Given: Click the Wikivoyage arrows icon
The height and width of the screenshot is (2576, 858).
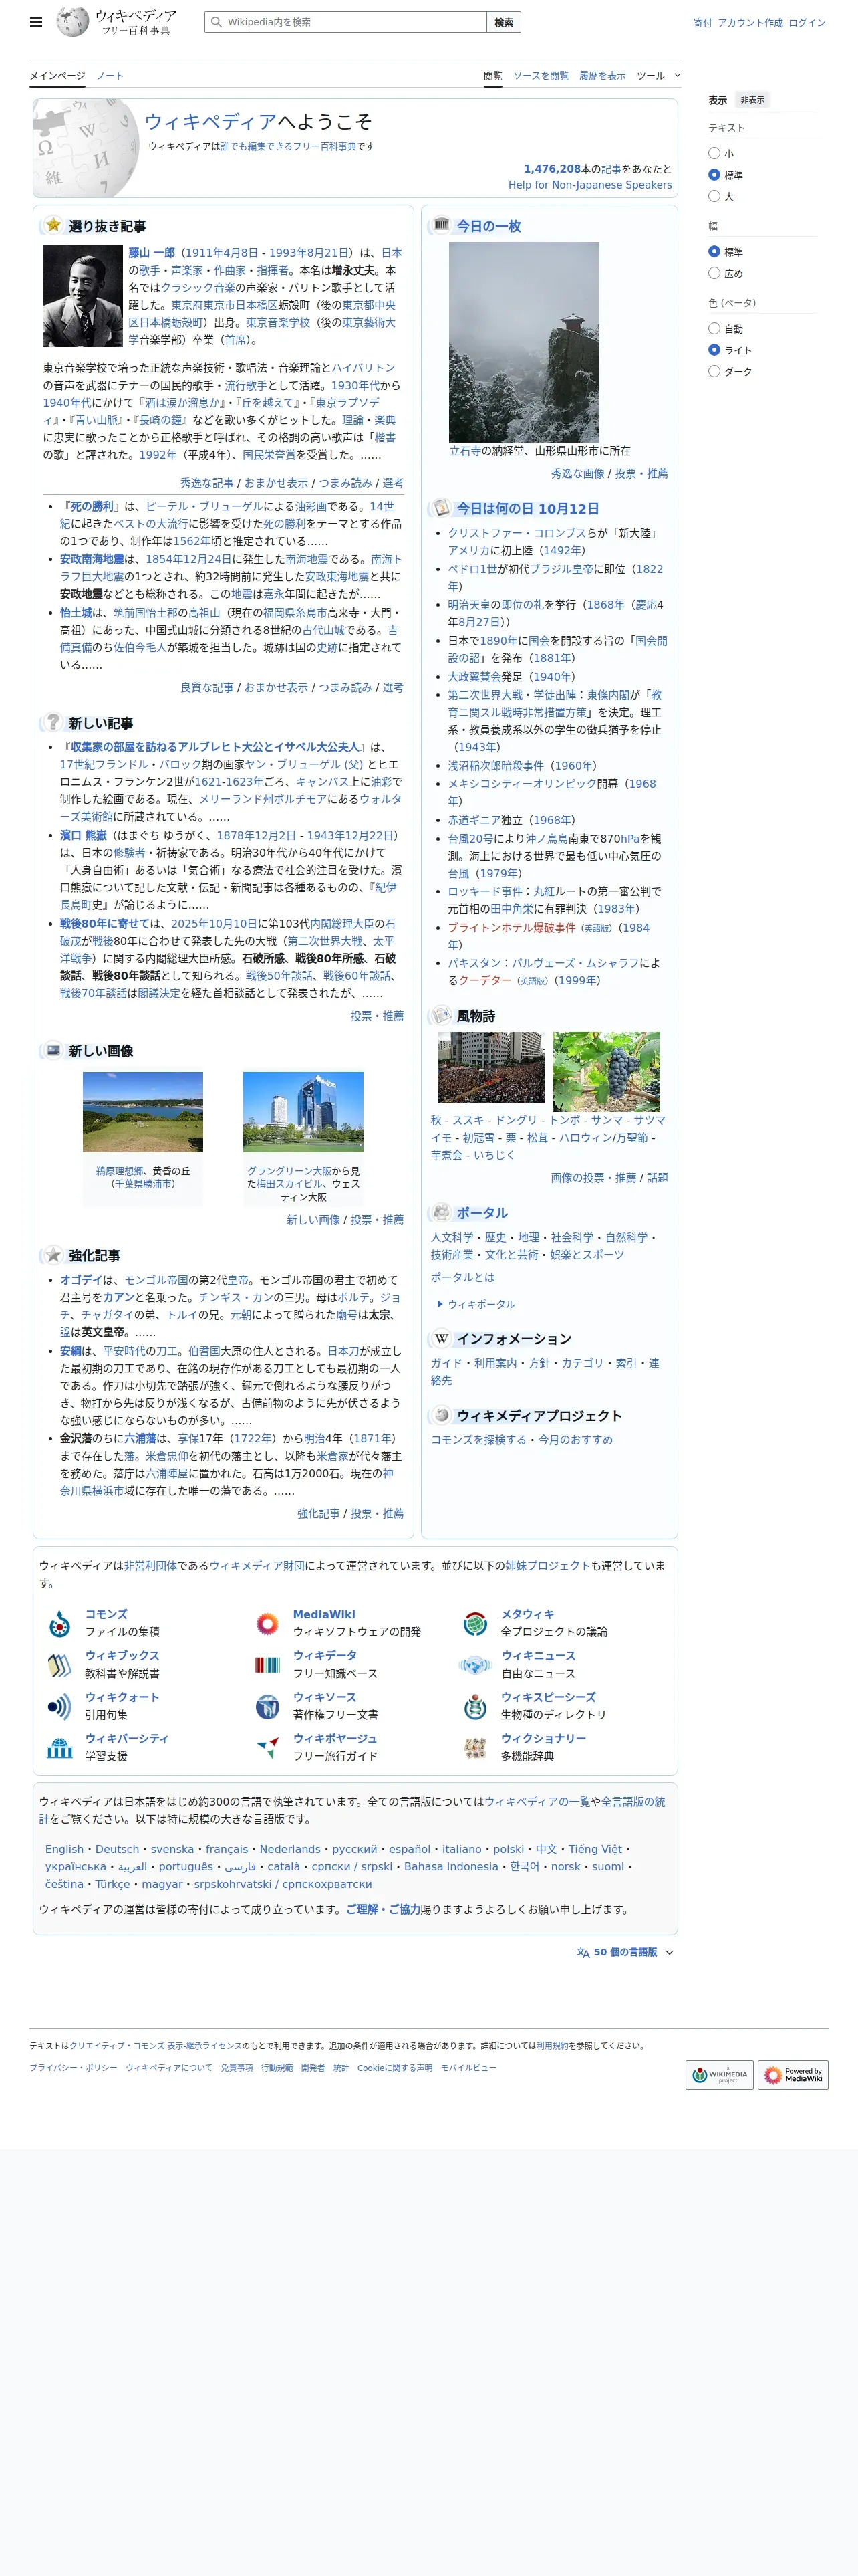Looking at the screenshot, I should coord(267,1748).
